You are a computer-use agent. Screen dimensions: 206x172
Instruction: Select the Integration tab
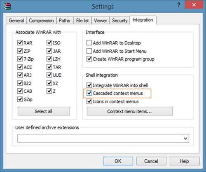[143, 20]
